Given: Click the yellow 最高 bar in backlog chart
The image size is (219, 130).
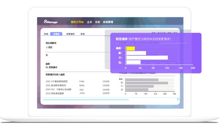Looking at the screenshot, I should tap(130, 48).
